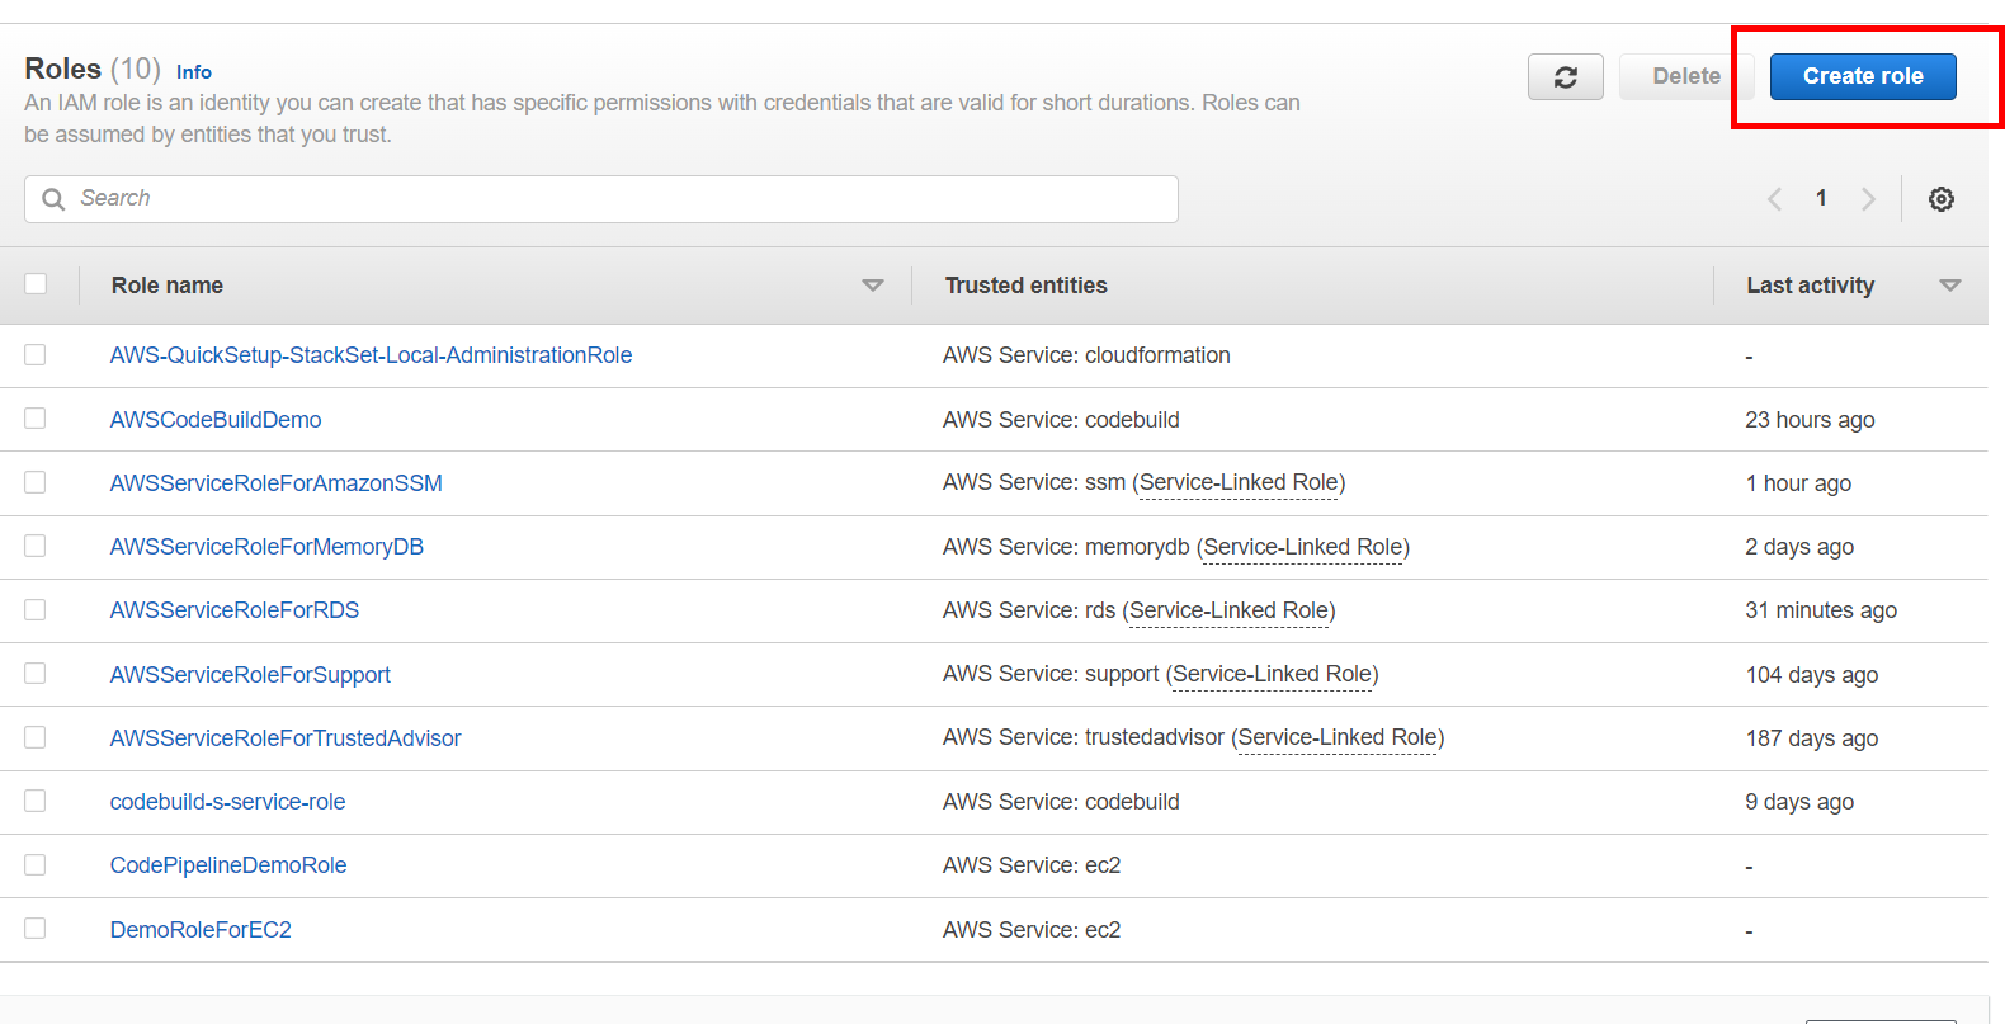Screen dimensions: 2005x1024
Task: Click the rds Service-Linked Role text
Action: [x=1228, y=610]
